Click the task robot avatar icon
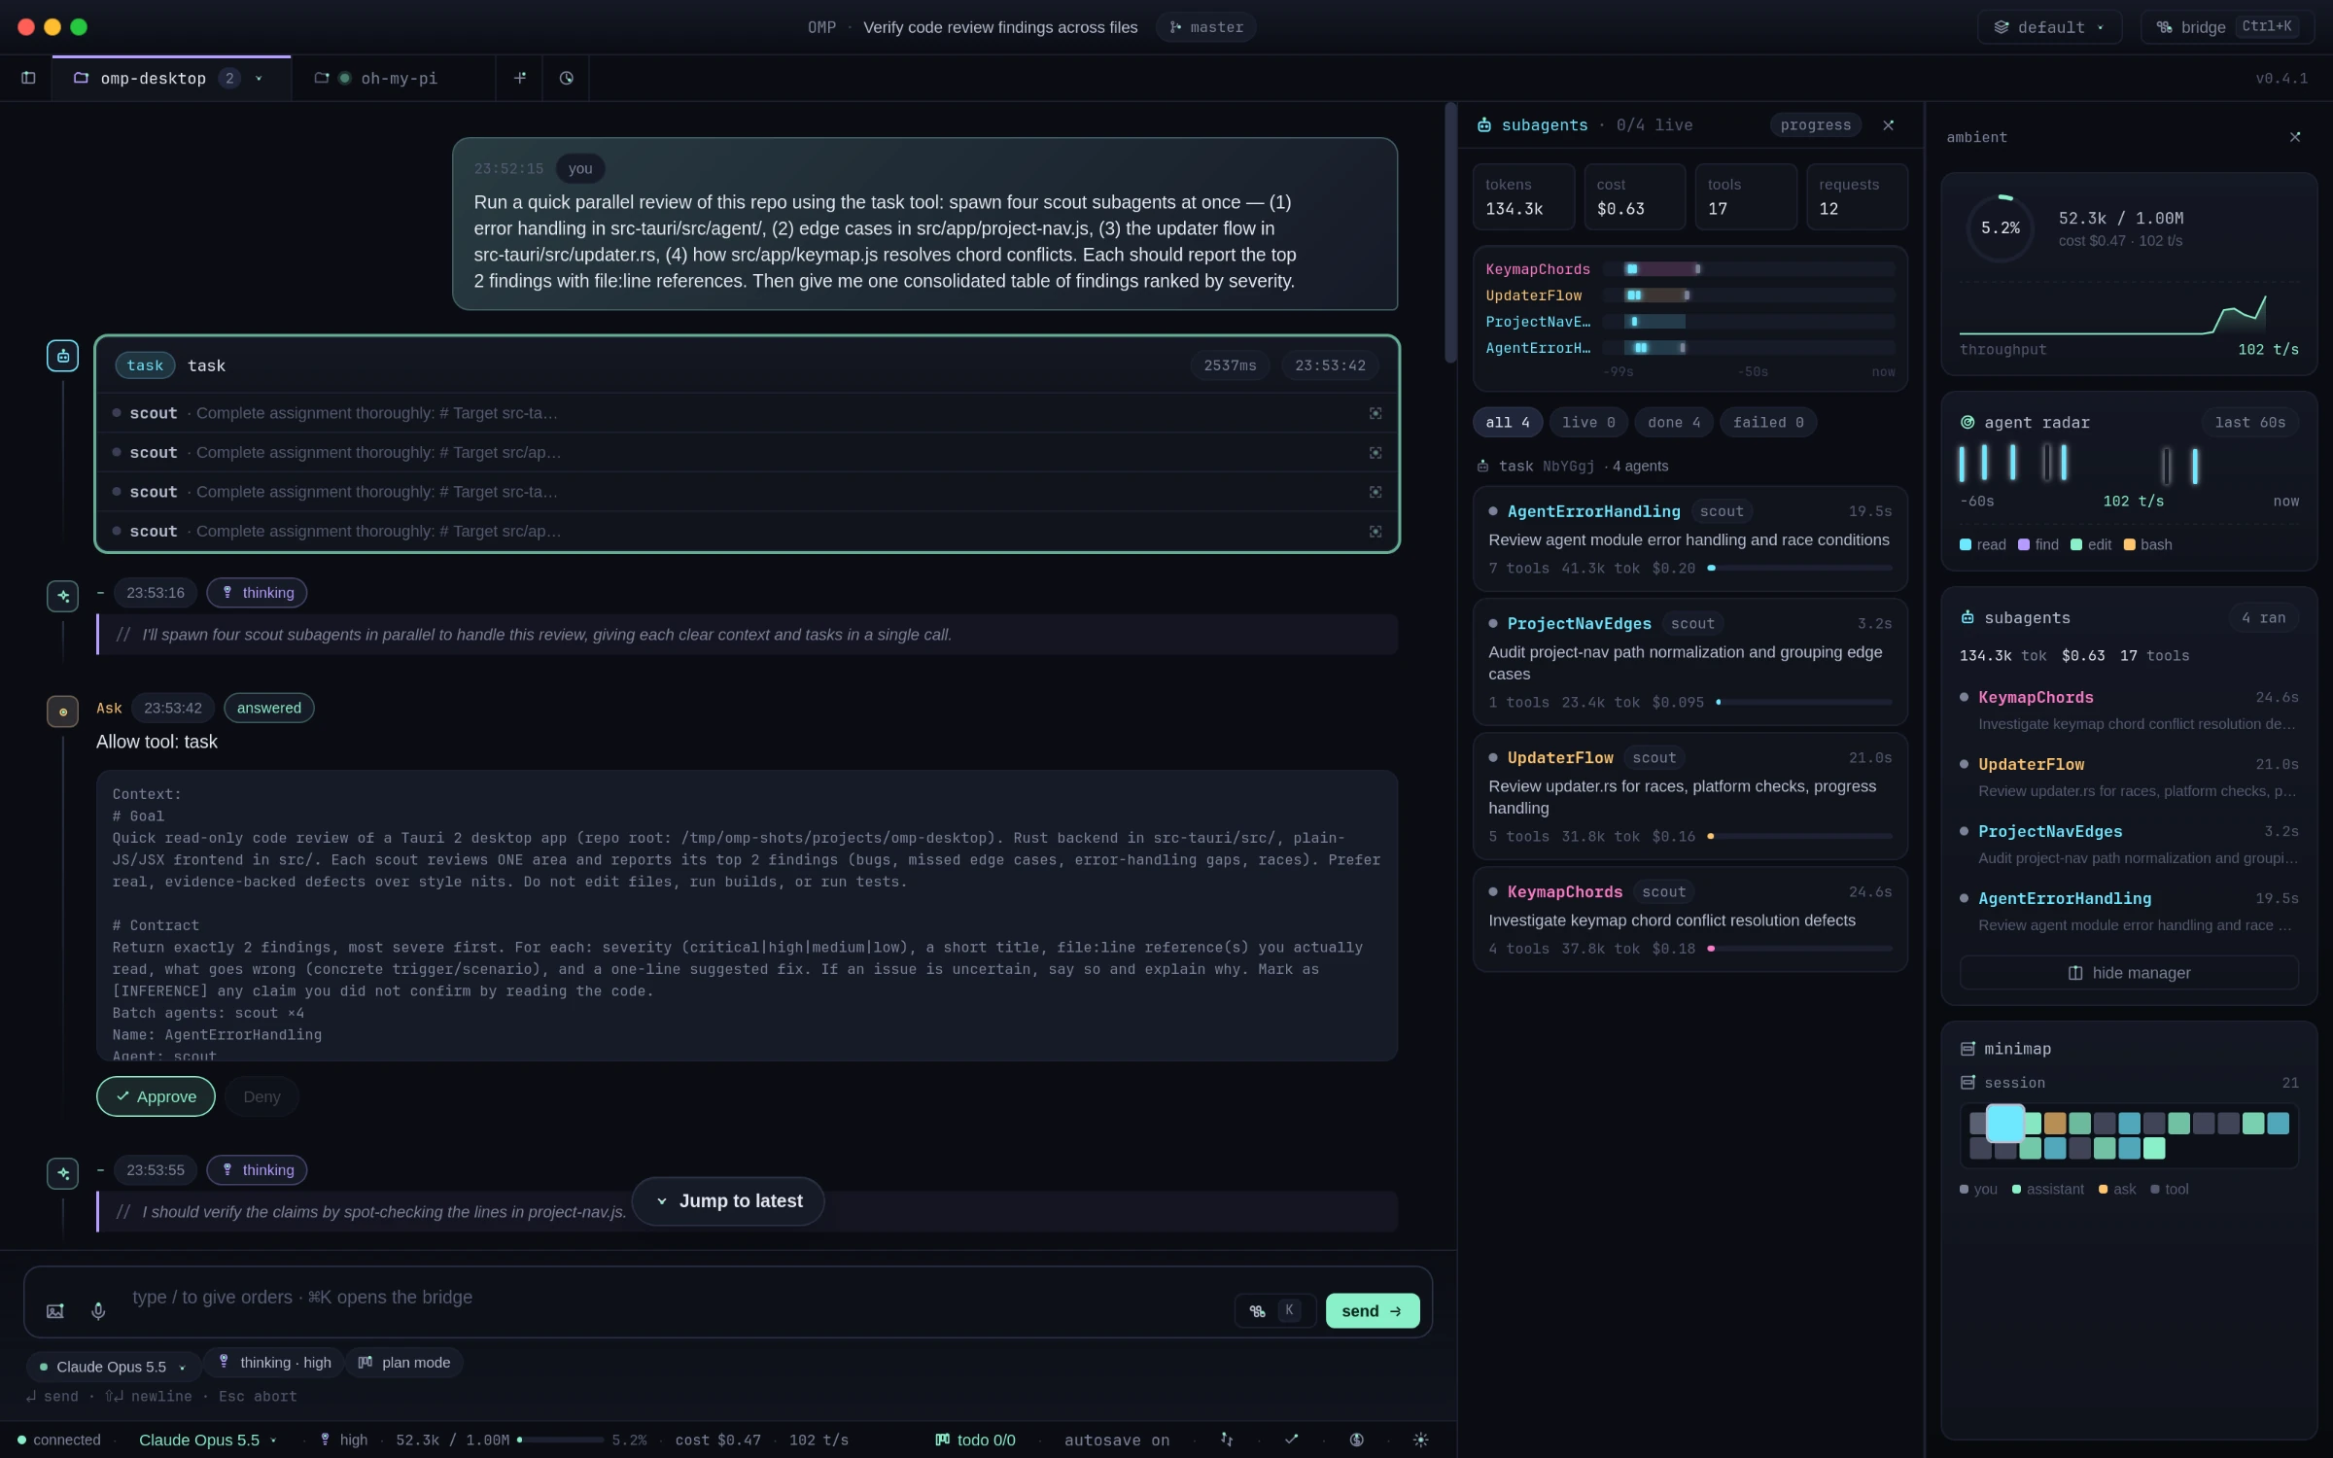 pyautogui.click(x=63, y=356)
